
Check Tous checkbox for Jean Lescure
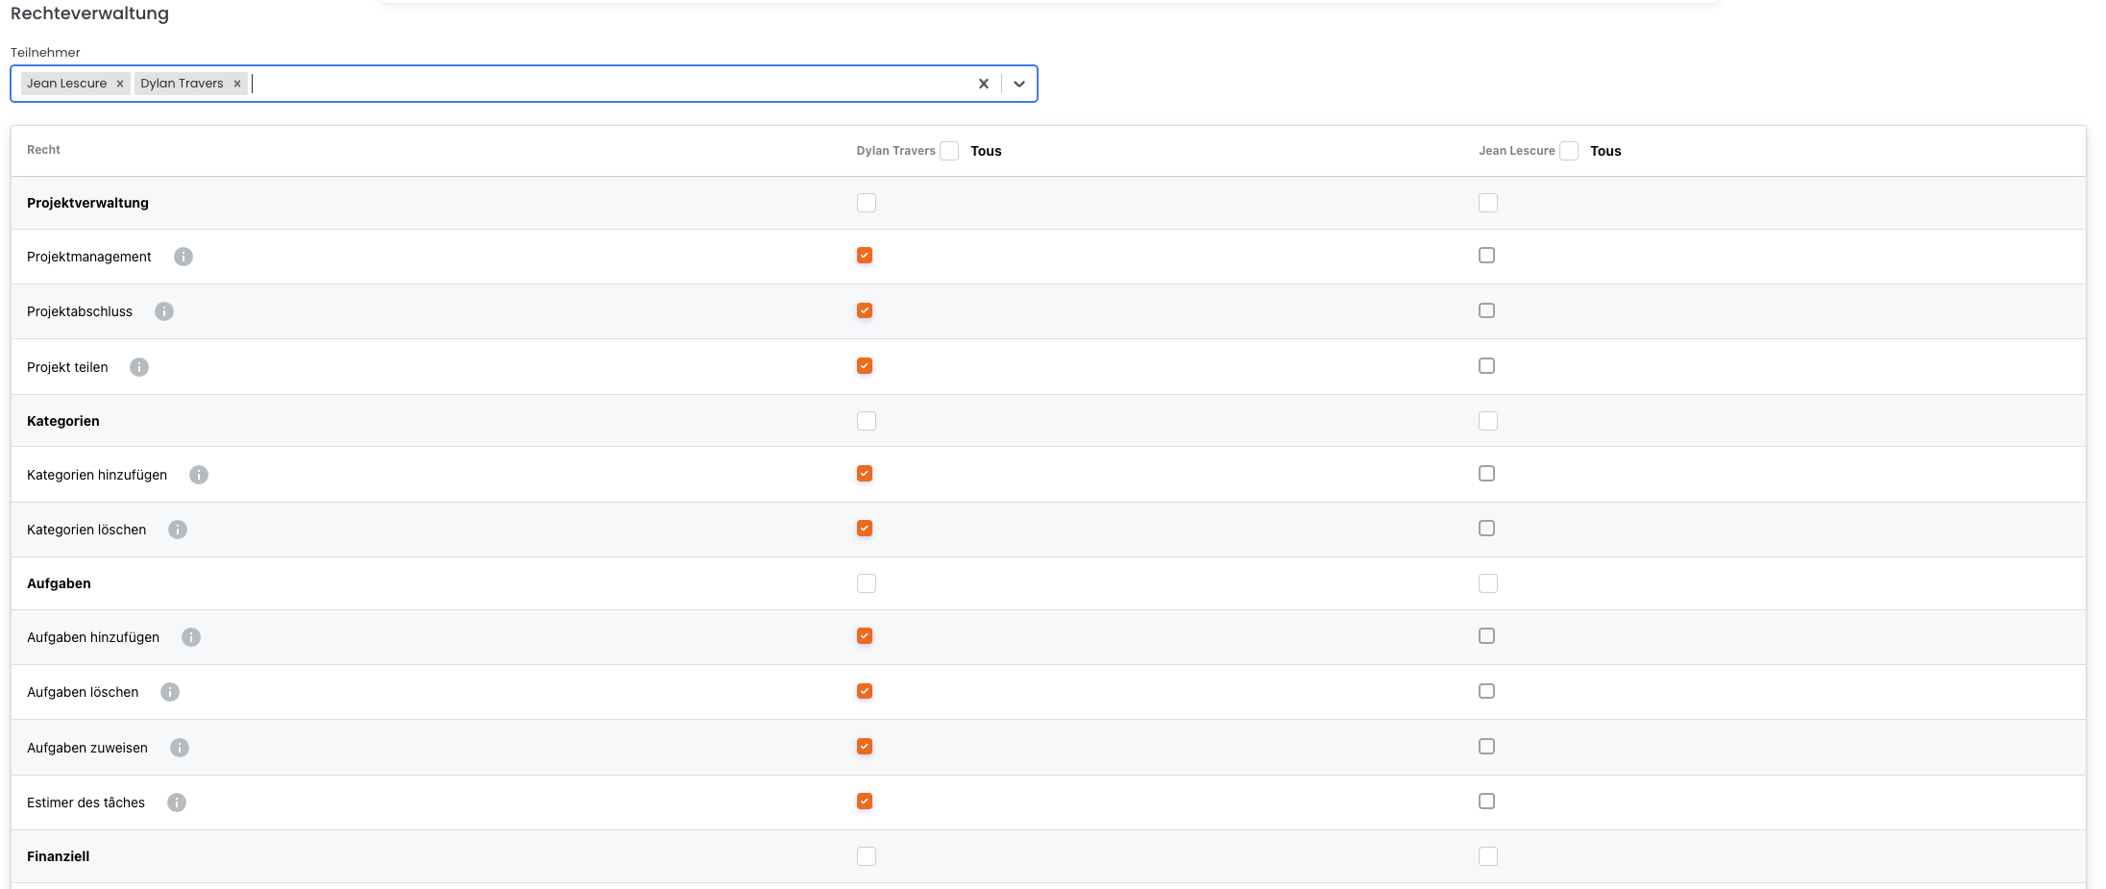(x=1569, y=151)
